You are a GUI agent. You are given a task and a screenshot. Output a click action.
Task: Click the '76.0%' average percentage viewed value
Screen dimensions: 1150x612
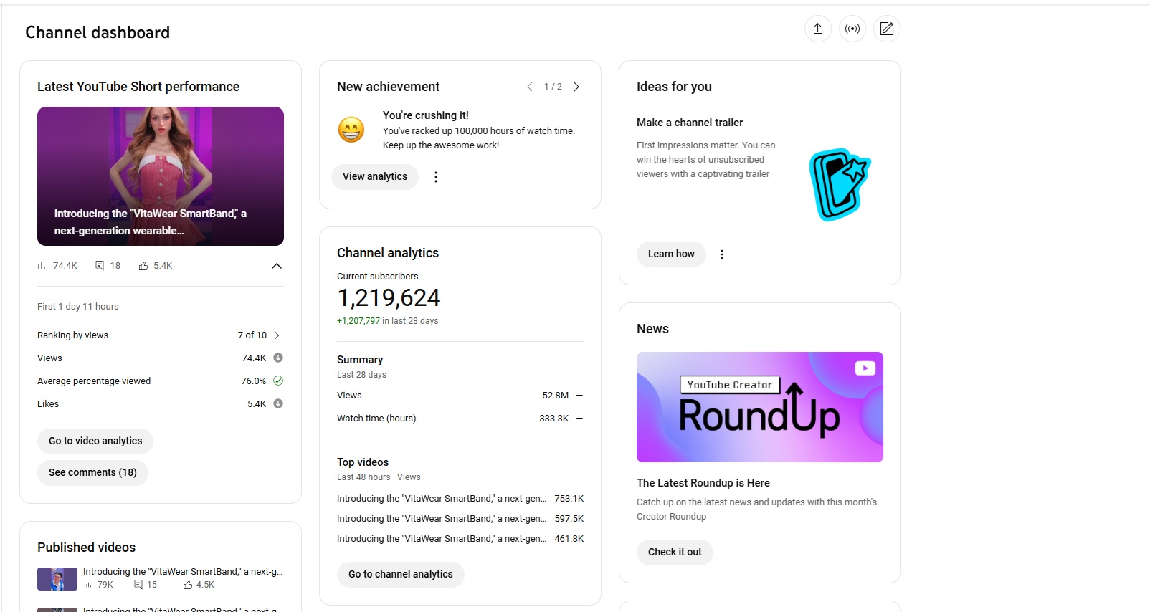tap(253, 381)
